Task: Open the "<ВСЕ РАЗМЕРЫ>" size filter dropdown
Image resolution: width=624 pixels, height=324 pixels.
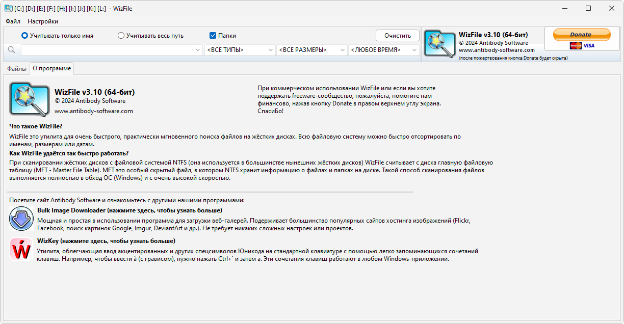Action: 312,50
